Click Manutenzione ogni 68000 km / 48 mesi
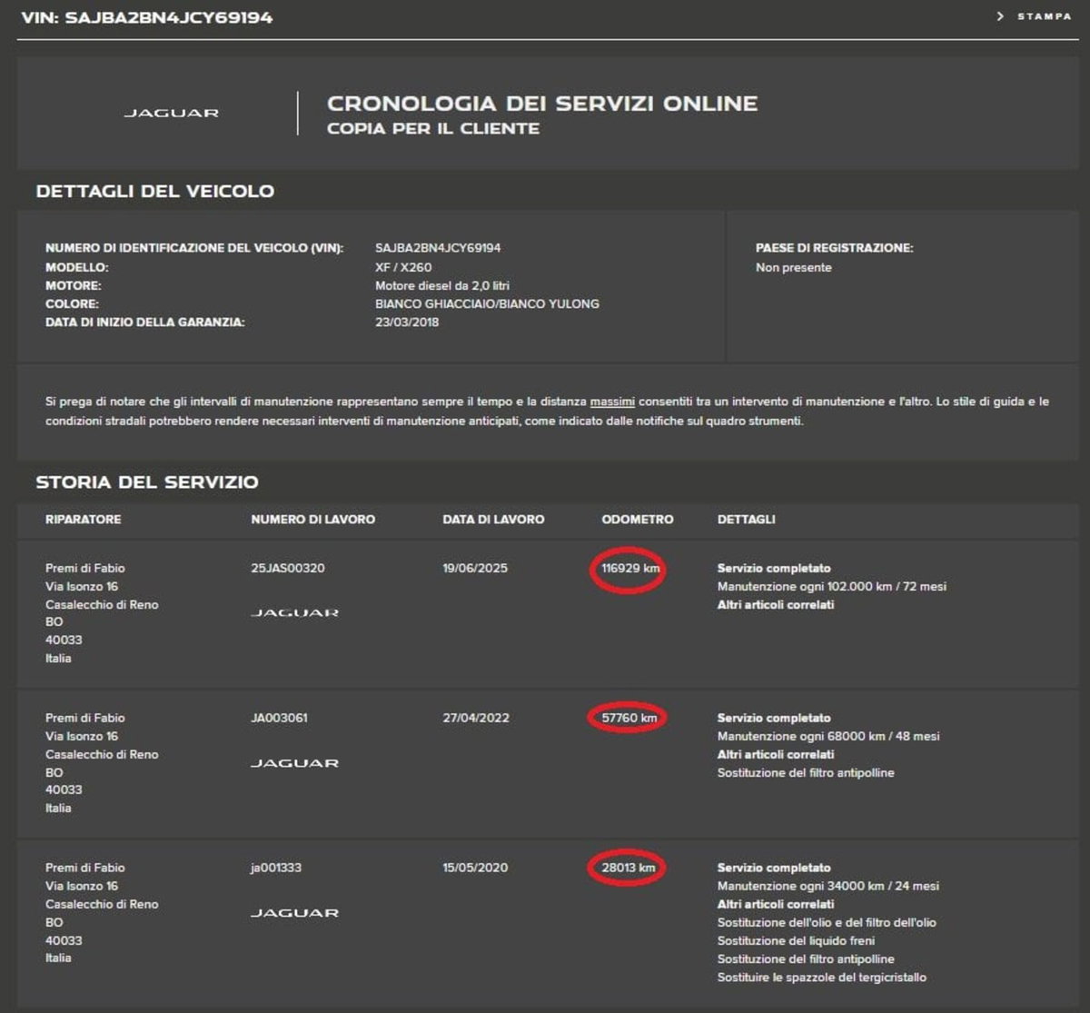 pos(828,737)
